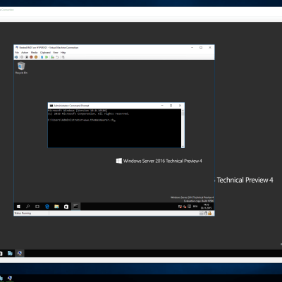
Task: Maximize the Administrator Command Prompt window
Action: tap(171, 106)
